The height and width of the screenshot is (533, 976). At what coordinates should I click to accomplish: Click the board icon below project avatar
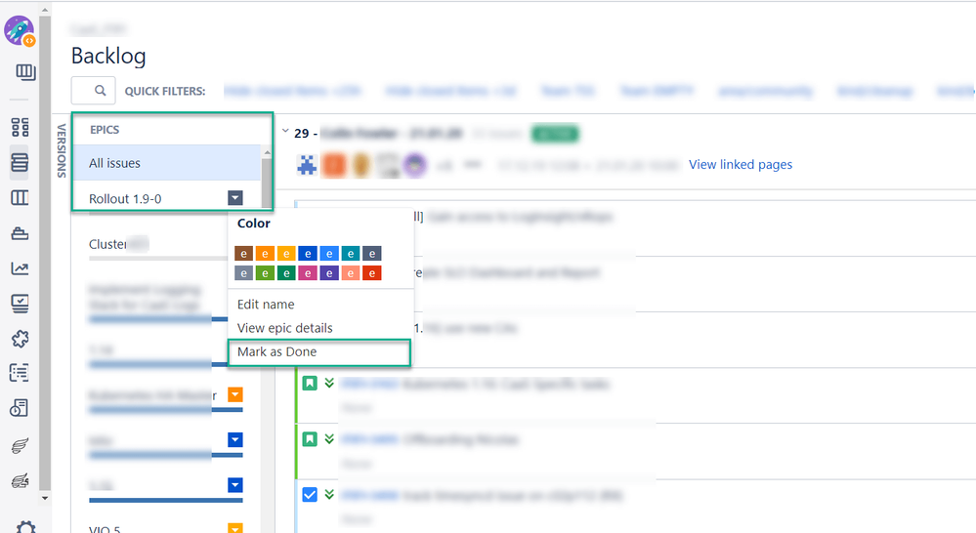coord(24,72)
